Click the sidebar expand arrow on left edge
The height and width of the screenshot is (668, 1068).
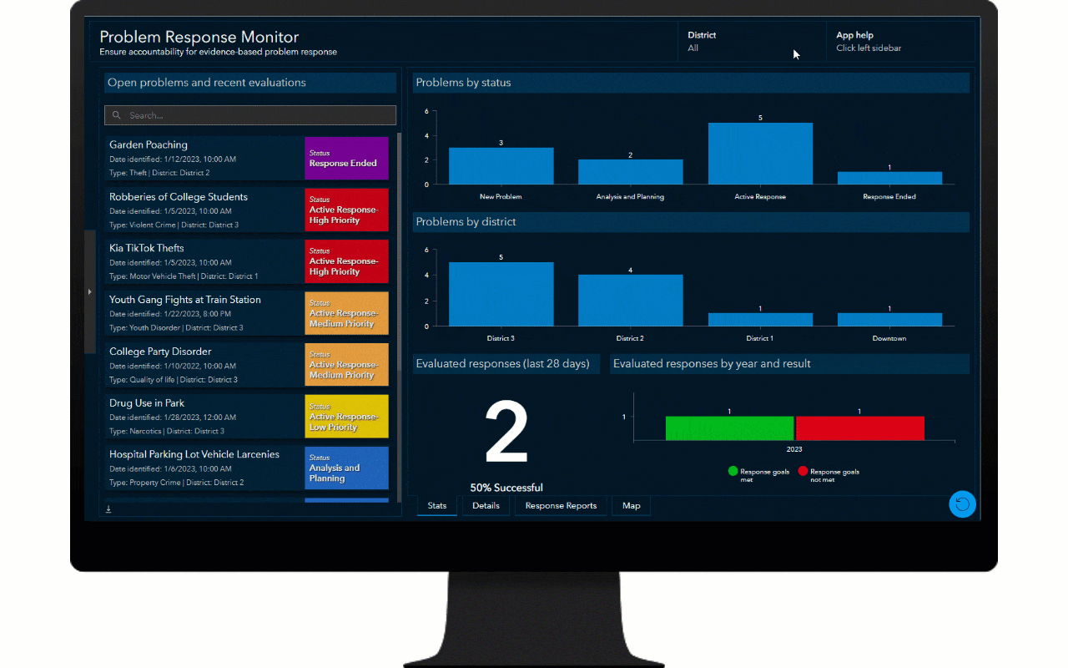click(89, 292)
